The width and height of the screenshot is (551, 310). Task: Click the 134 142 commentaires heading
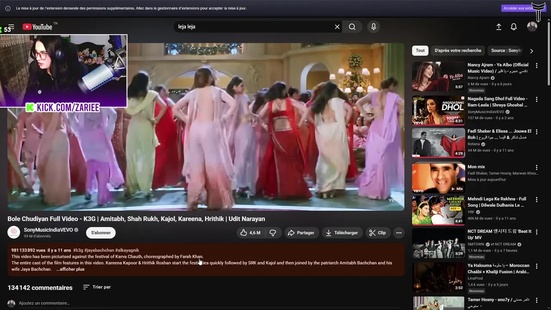[40, 288]
